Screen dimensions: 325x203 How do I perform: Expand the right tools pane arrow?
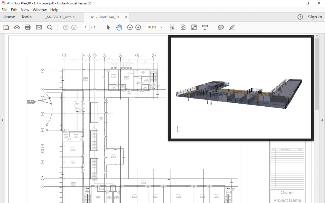(x=322, y=120)
